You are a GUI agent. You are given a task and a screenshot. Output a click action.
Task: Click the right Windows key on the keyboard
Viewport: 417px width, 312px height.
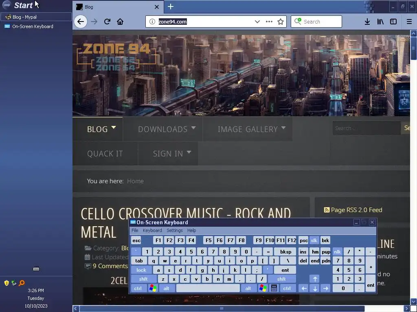[263, 288]
